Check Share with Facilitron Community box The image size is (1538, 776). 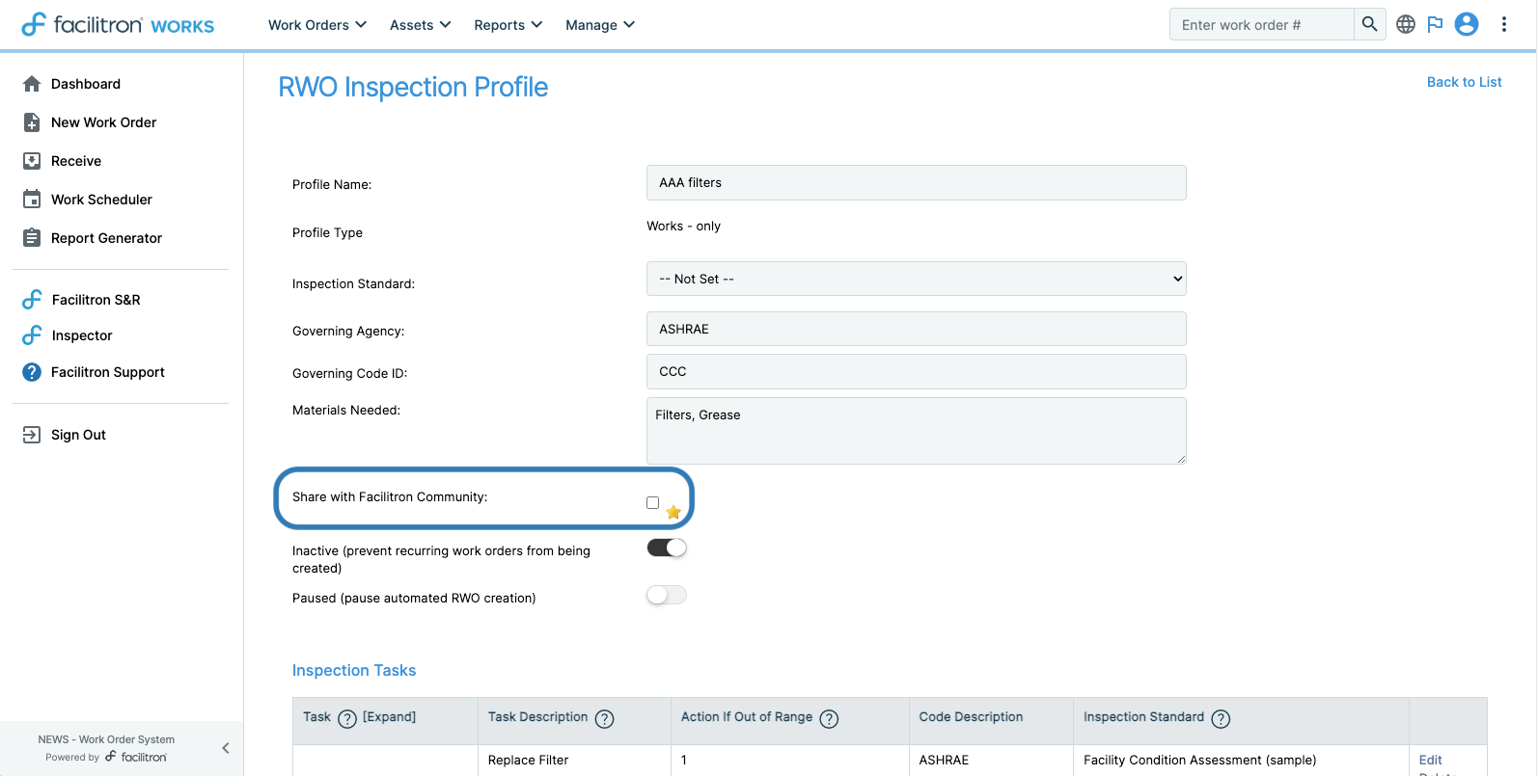click(x=653, y=502)
